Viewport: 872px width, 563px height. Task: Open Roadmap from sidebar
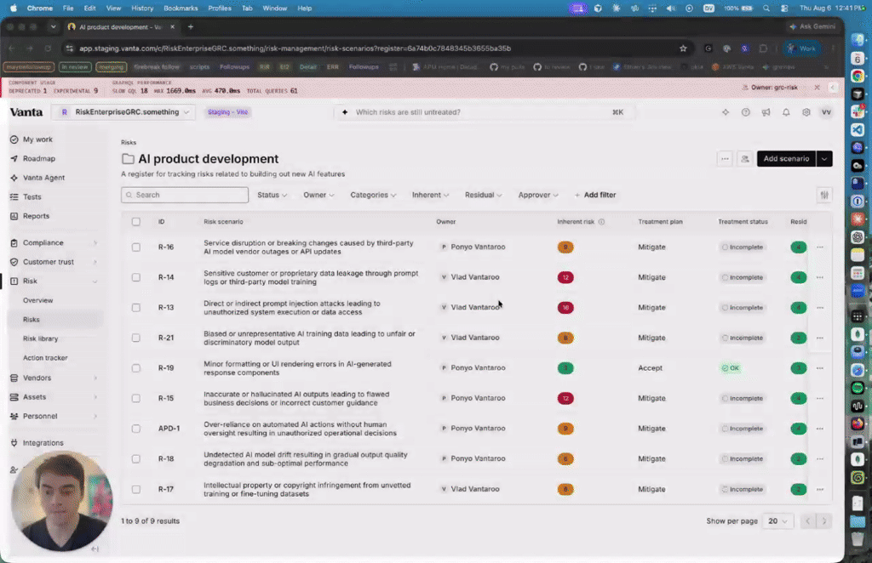(x=38, y=159)
